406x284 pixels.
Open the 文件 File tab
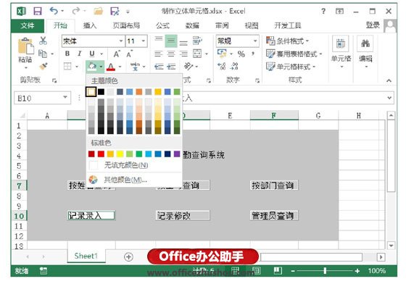coord(28,25)
